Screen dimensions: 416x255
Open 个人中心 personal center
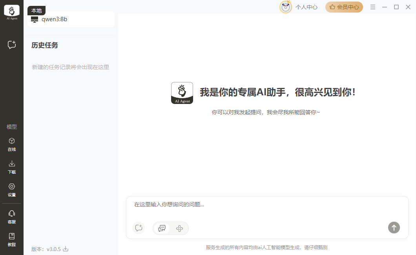(306, 7)
